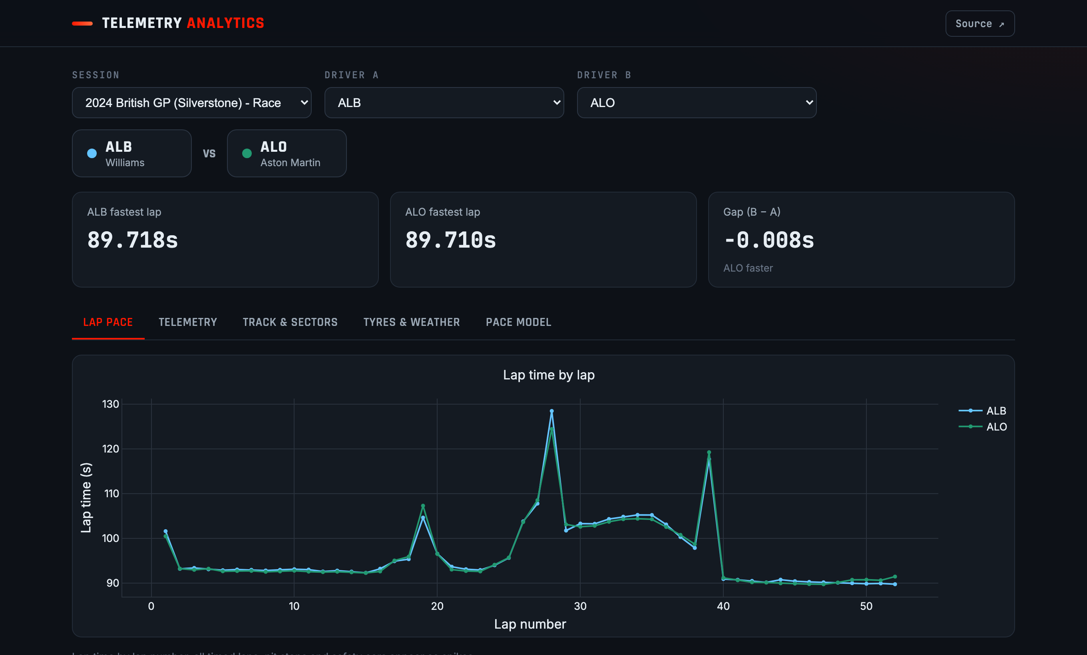
Task: Toggle ALO series in chart legend
Action: pyautogui.click(x=983, y=427)
